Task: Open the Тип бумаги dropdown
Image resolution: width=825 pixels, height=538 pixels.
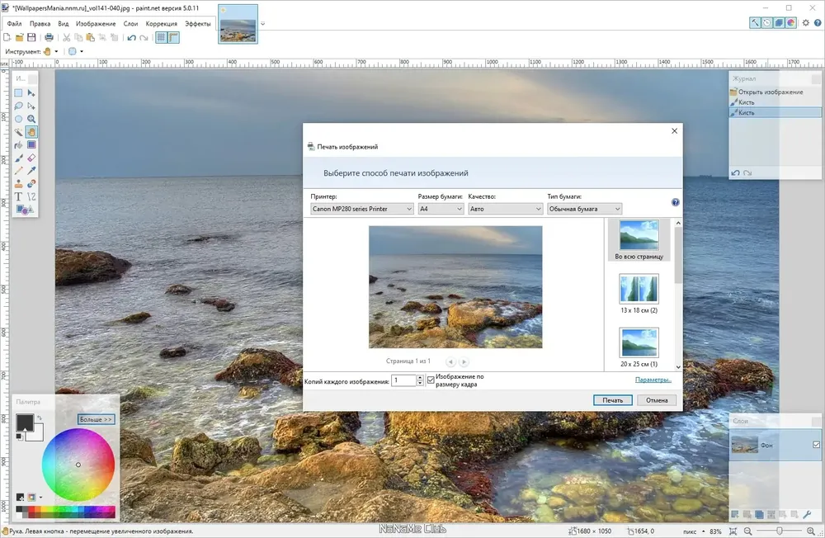Action: 585,209
